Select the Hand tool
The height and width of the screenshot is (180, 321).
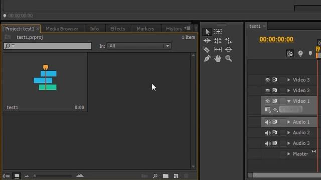point(218,59)
